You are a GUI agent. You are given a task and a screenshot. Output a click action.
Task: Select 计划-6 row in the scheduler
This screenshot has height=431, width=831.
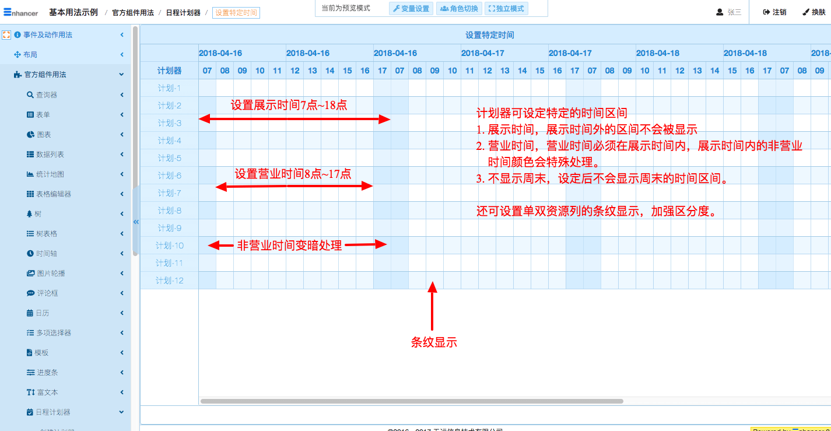click(169, 176)
